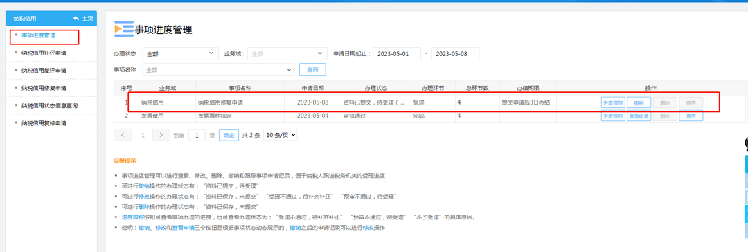Click 删除 in the 纳税信用修复申请 row
The width and height of the screenshot is (748, 252).
coord(665,102)
